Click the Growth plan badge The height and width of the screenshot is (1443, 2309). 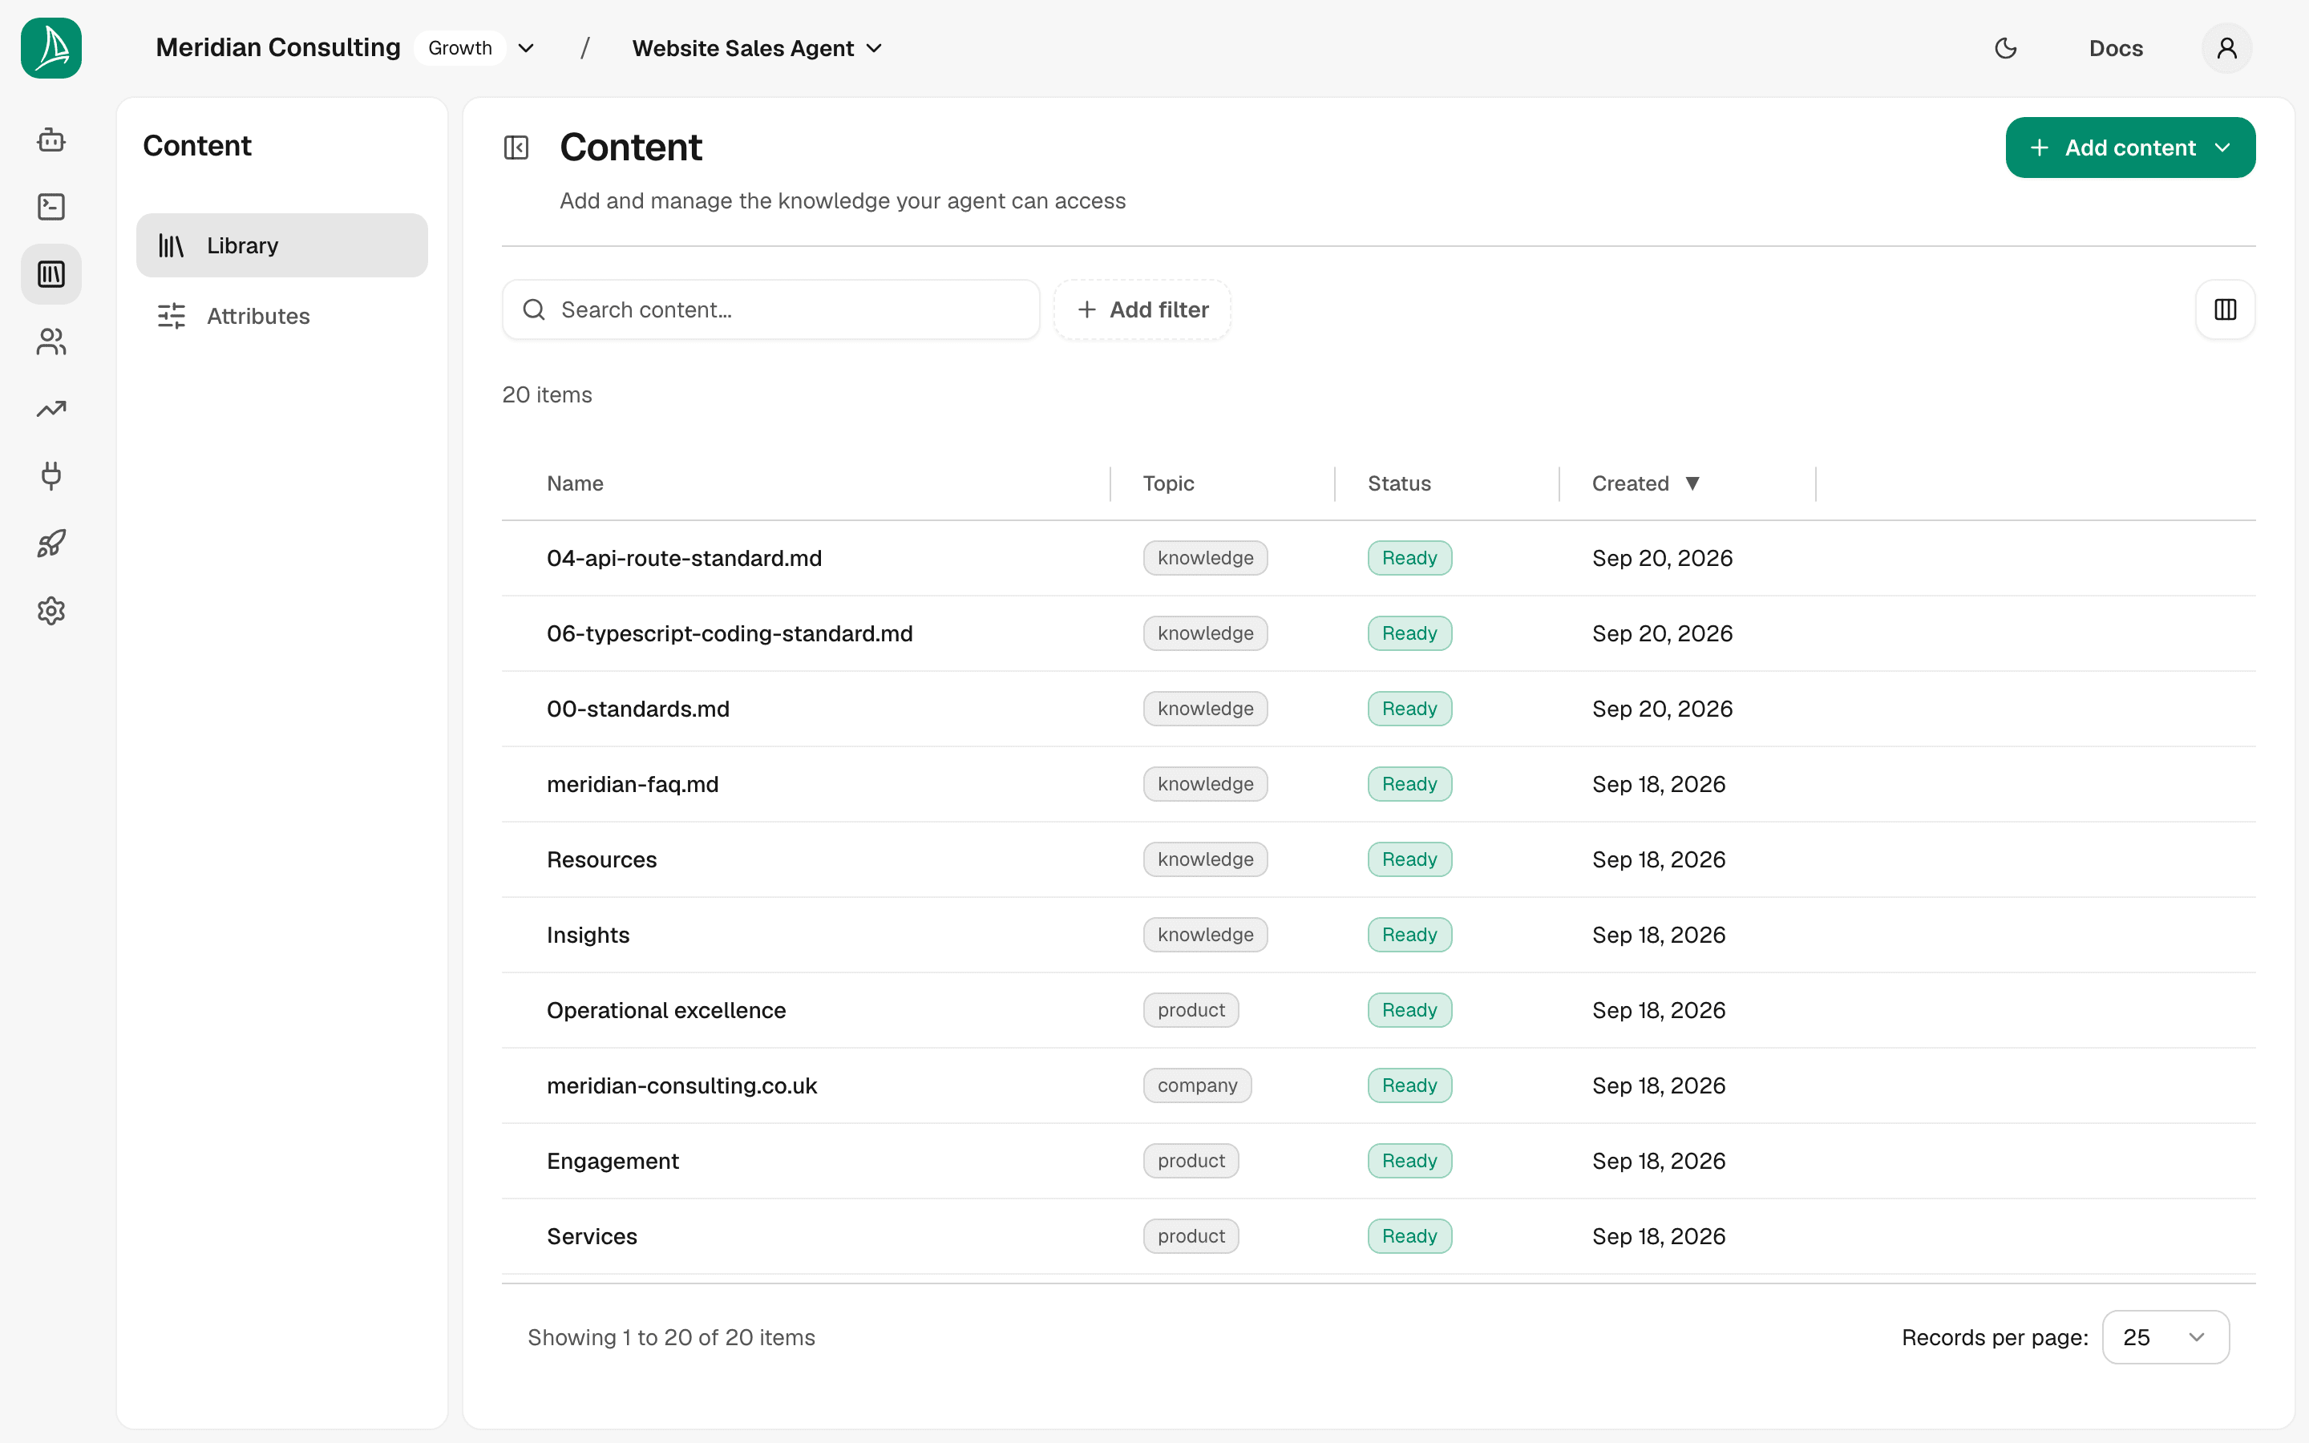pyautogui.click(x=460, y=48)
